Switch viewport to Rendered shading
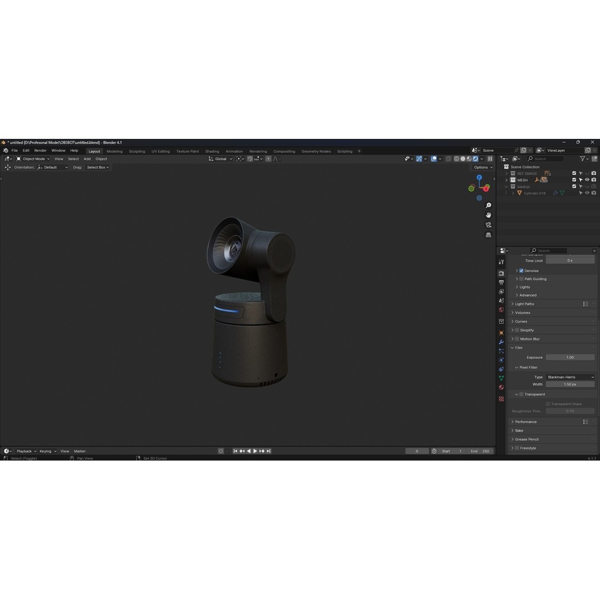The image size is (600, 600). [x=475, y=159]
